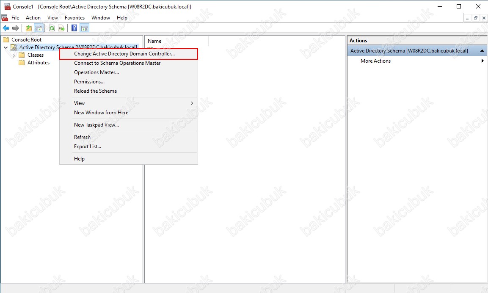Screen dimensions: 488x293
Task: Toggle Show/Hide Console Tree toolbar button
Action: 39,28
